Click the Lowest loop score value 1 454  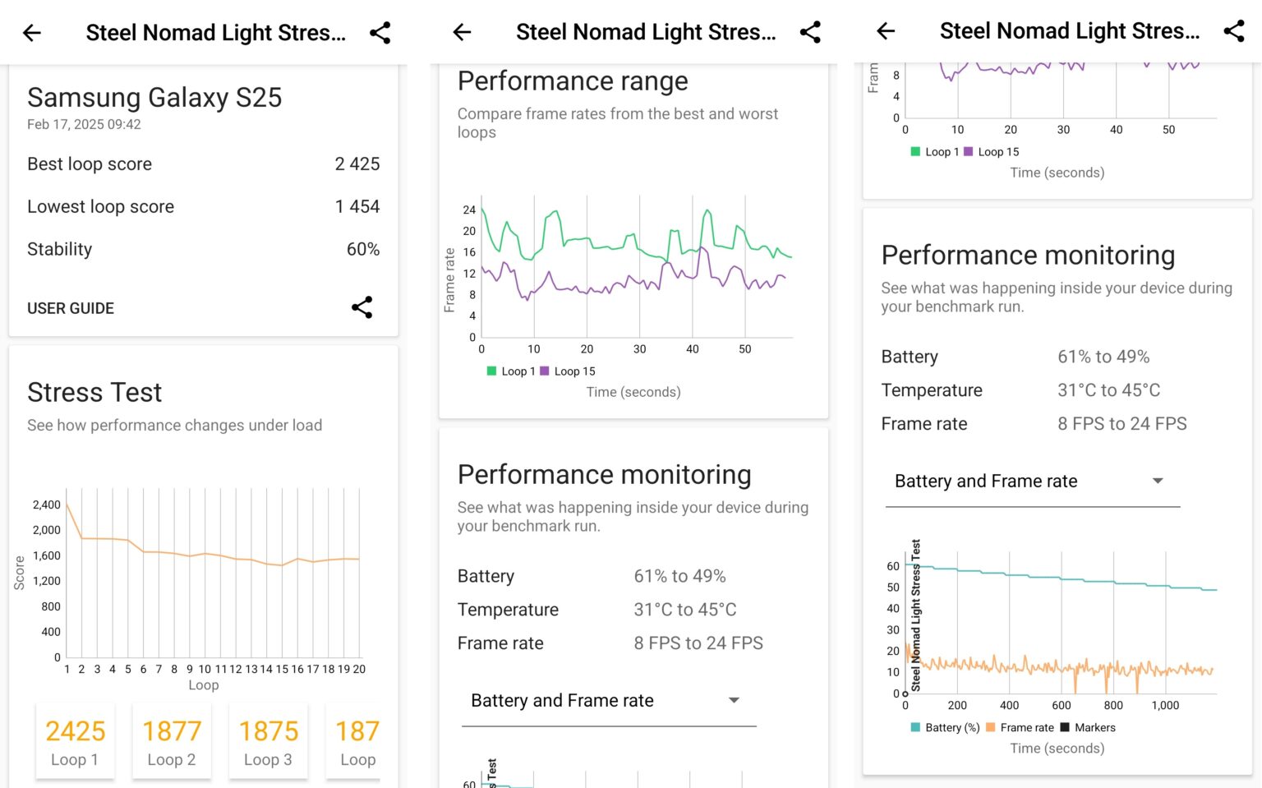click(357, 206)
